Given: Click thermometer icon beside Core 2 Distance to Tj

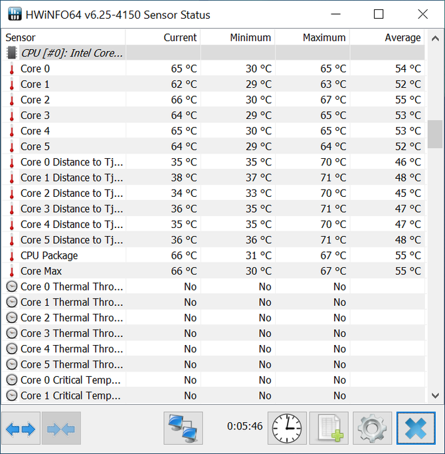Looking at the screenshot, I should 12,193.
